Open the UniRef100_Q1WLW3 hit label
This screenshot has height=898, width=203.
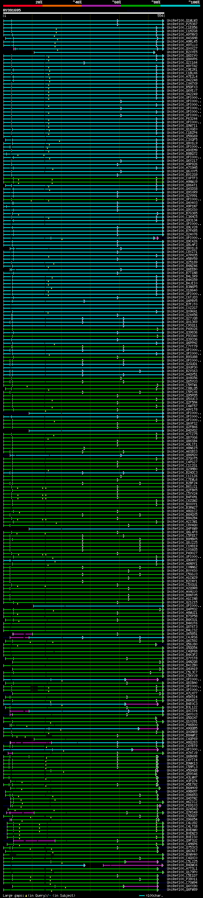pos(182,21)
